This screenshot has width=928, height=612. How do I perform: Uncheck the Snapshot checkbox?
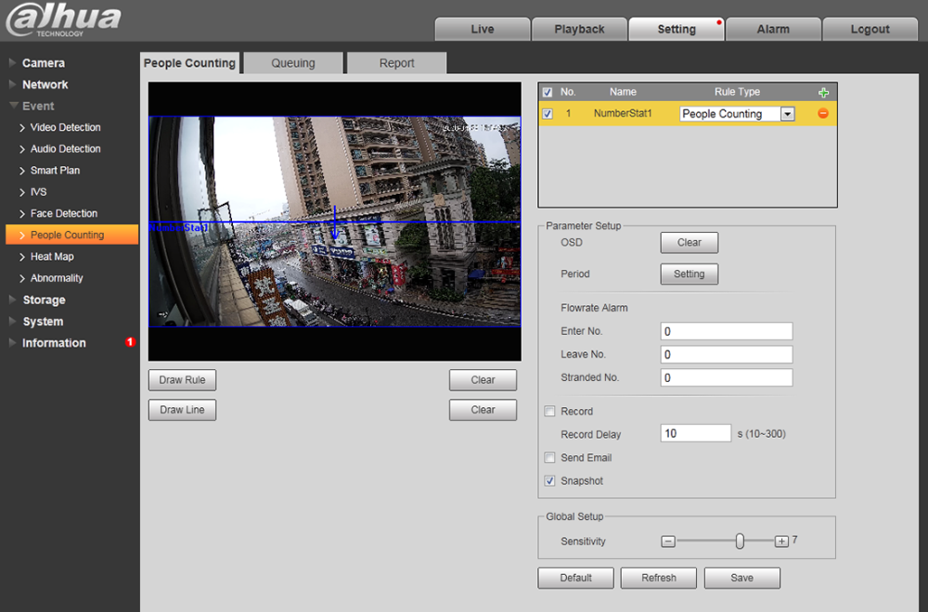tap(550, 481)
